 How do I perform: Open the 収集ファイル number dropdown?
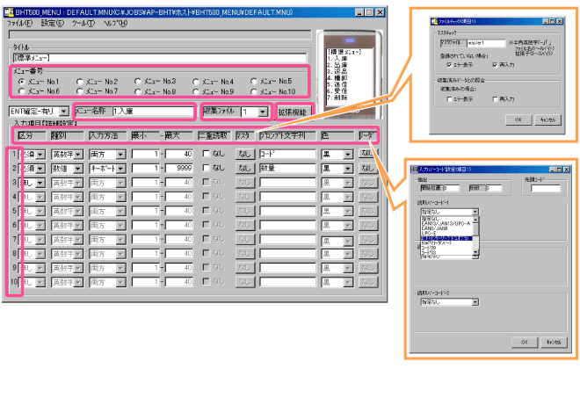tap(263, 112)
